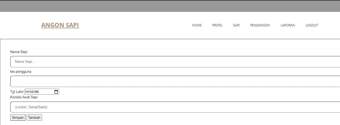
Task: Navigate to the PENGANGON page
Action: pyautogui.click(x=260, y=25)
